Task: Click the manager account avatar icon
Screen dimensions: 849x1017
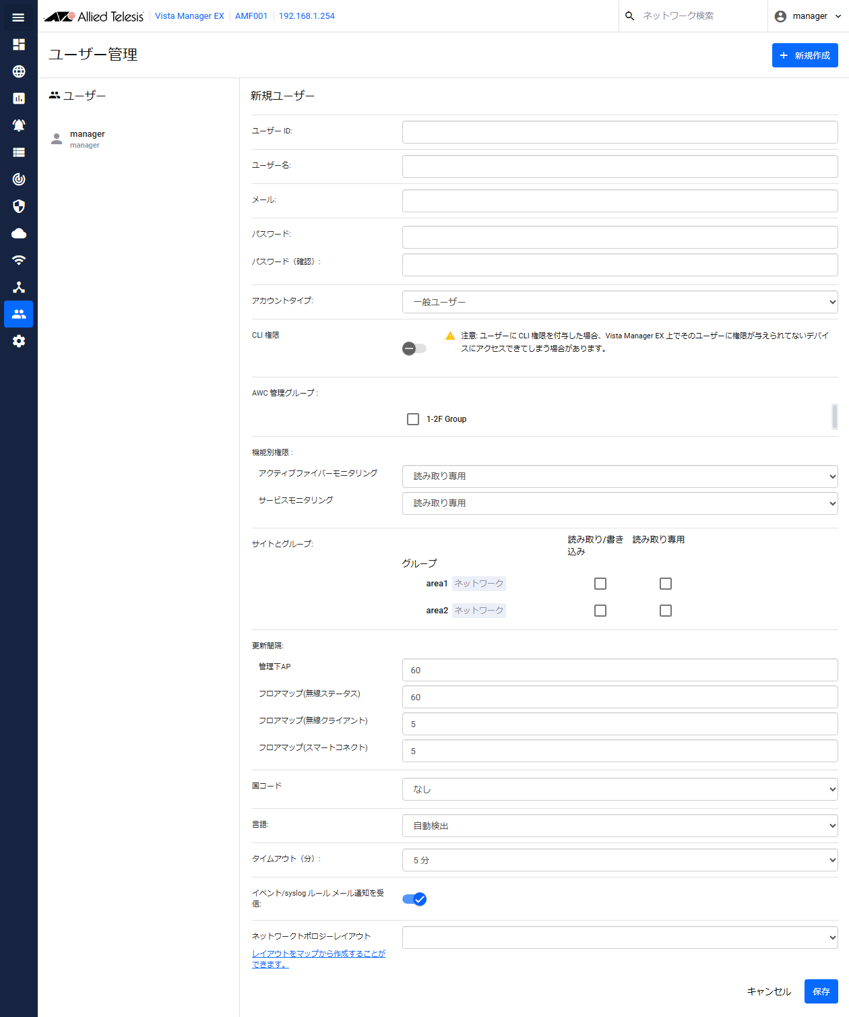Action: tap(780, 16)
